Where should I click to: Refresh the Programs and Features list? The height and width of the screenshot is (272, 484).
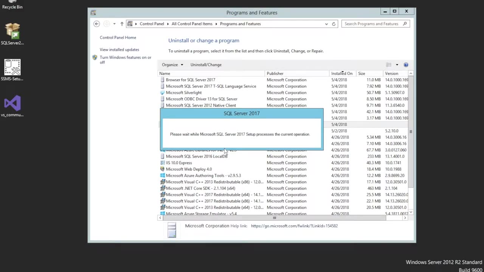click(334, 24)
